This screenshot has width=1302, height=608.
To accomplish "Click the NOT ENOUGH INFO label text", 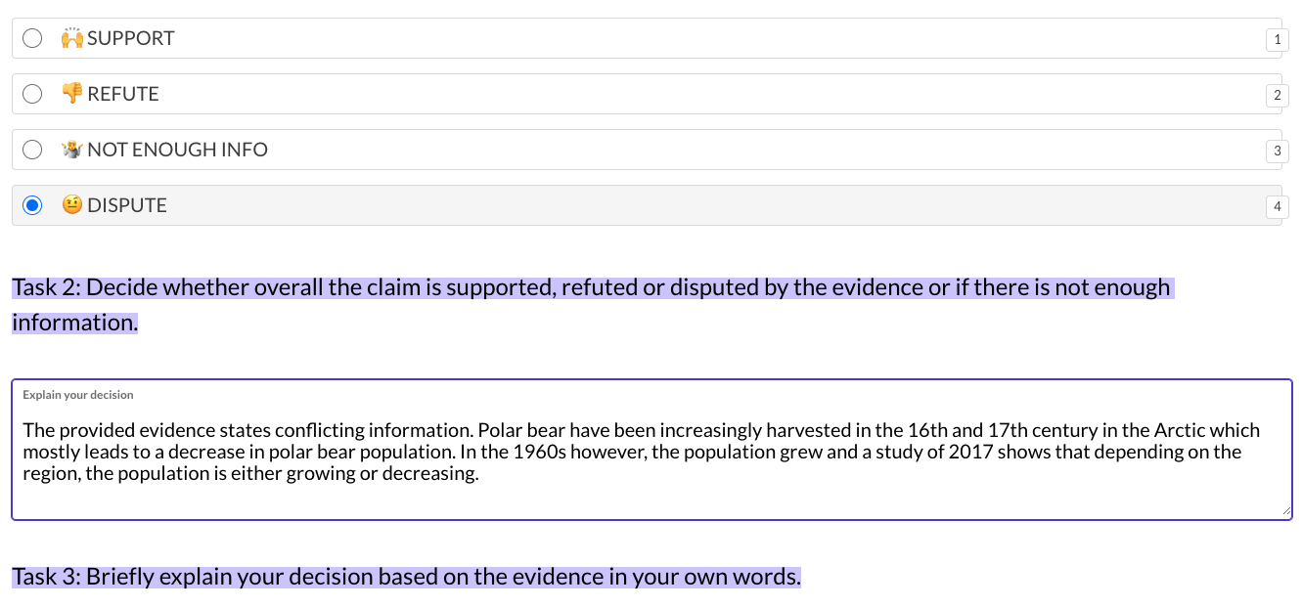I will [177, 150].
